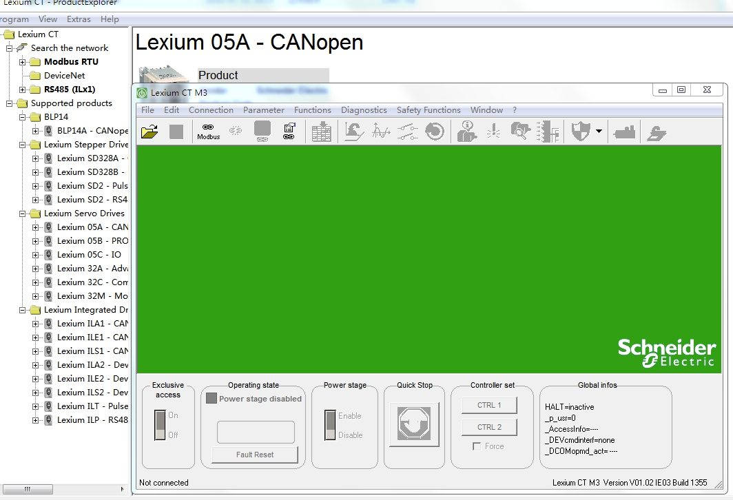The image size is (733, 500).
Task: Click the safety shield toolbar icon
Action: coord(581,132)
